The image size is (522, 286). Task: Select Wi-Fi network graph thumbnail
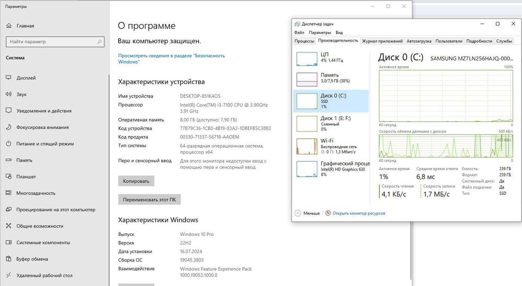tap(306, 147)
